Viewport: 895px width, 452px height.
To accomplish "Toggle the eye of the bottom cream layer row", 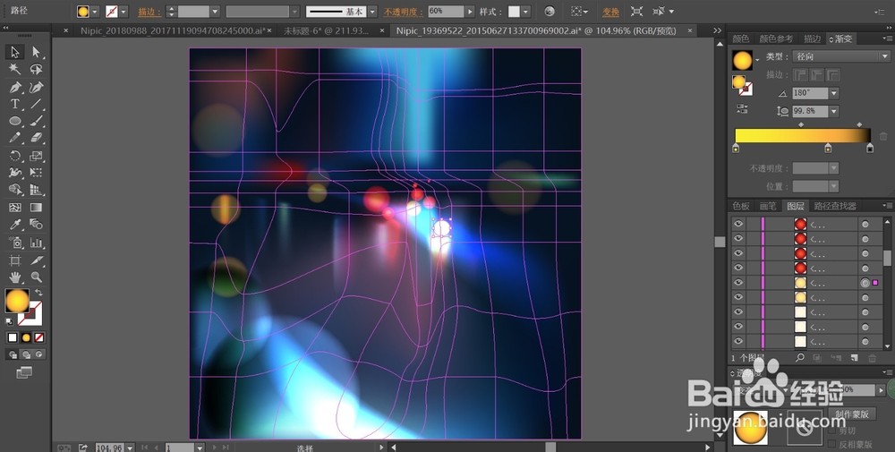I will click(738, 341).
